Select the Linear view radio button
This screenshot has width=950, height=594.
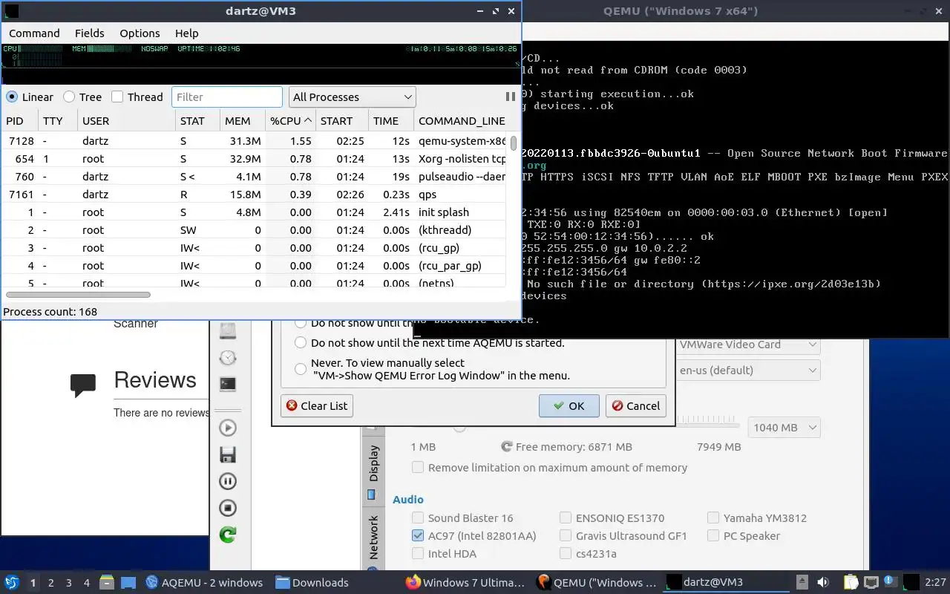[12, 97]
